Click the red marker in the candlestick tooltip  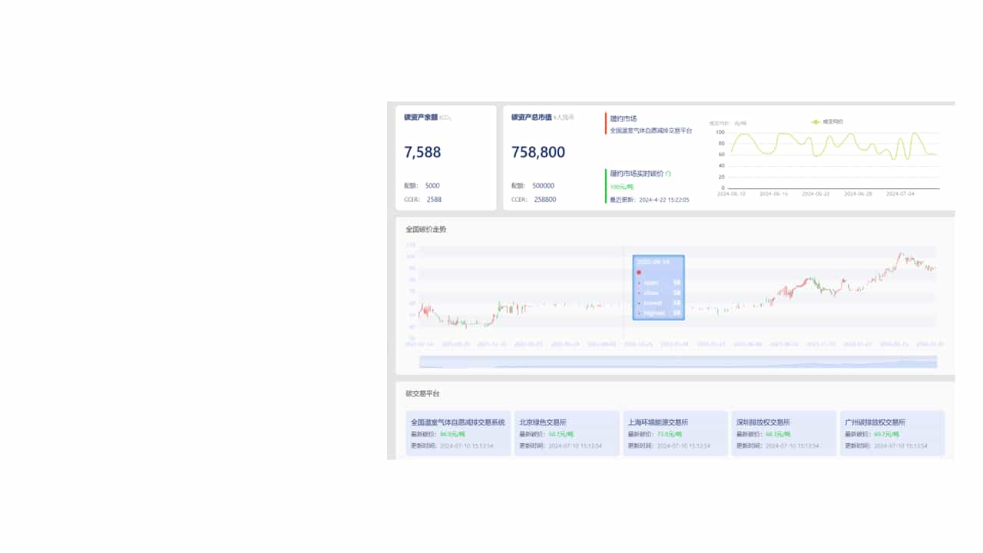(638, 273)
